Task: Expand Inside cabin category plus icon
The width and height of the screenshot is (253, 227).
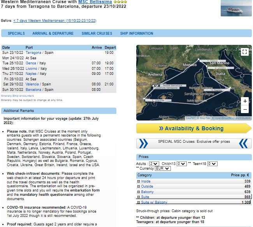Action: point(139,181)
